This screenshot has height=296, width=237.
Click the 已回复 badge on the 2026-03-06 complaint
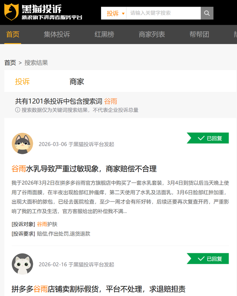208,138
